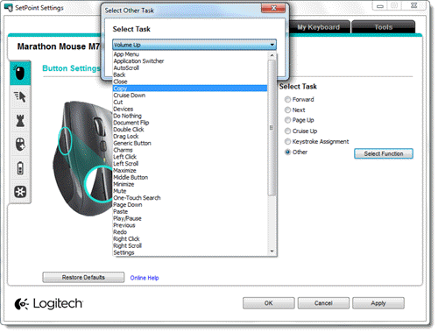Open the Unifying receiver sidebar icon
Image resolution: width=438 pixels, height=333 pixels.
(20, 192)
